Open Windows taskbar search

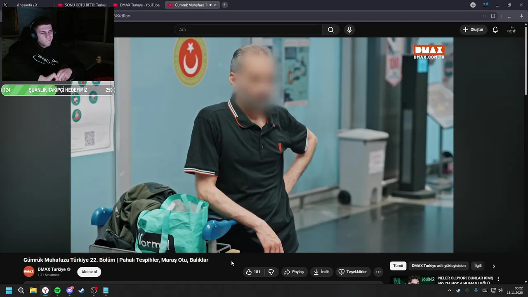click(x=21, y=290)
